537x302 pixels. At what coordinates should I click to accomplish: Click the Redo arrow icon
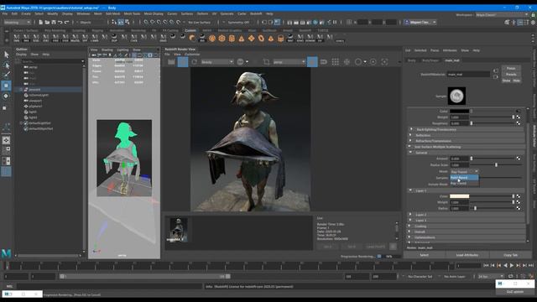tap(67, 23)
